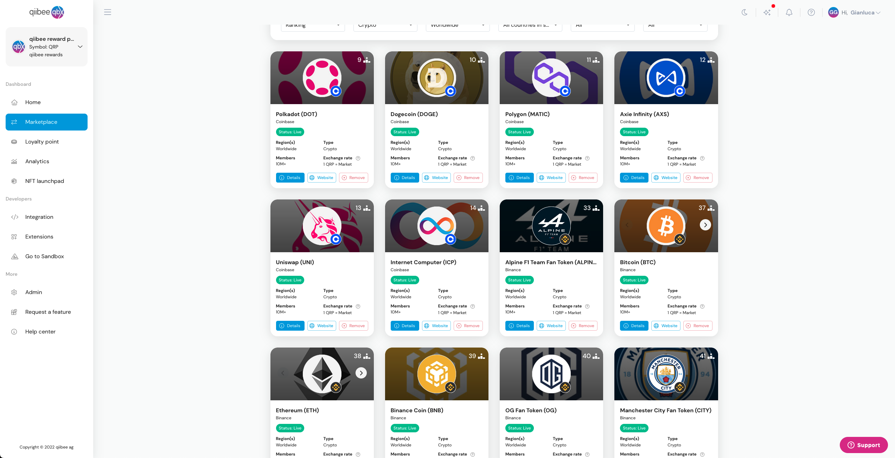Open Website for Polygon (MATIC)
The width and height of the screenshot is (895, 458).
click(551, 178)
